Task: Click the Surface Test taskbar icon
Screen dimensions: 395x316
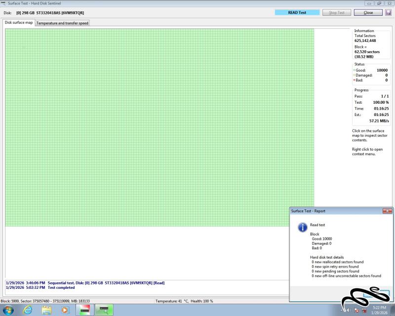Action: (x=104, y=310)
